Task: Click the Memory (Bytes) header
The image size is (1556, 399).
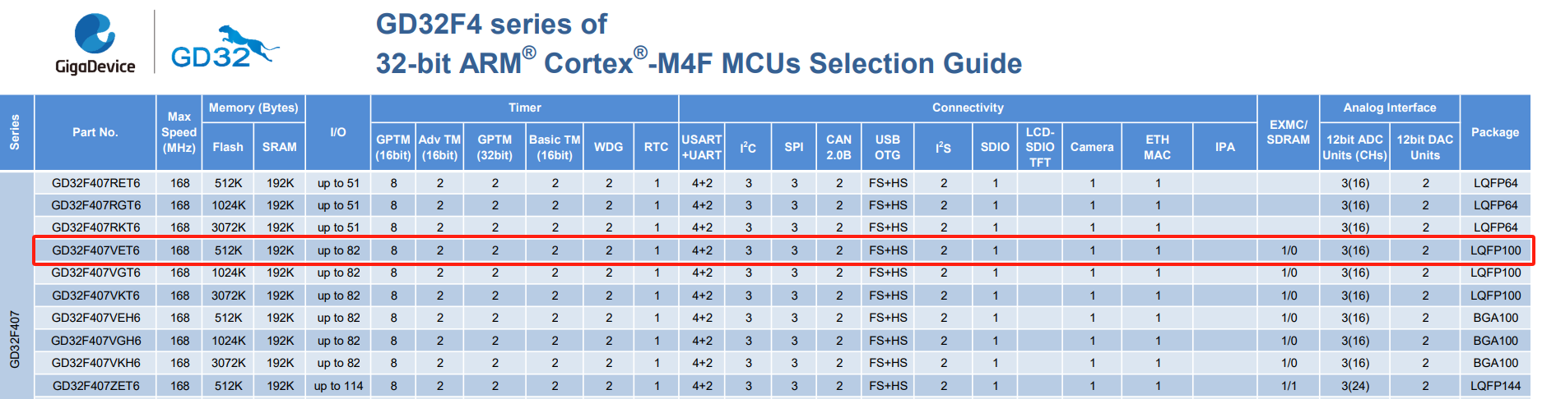Action: point(253,108)
